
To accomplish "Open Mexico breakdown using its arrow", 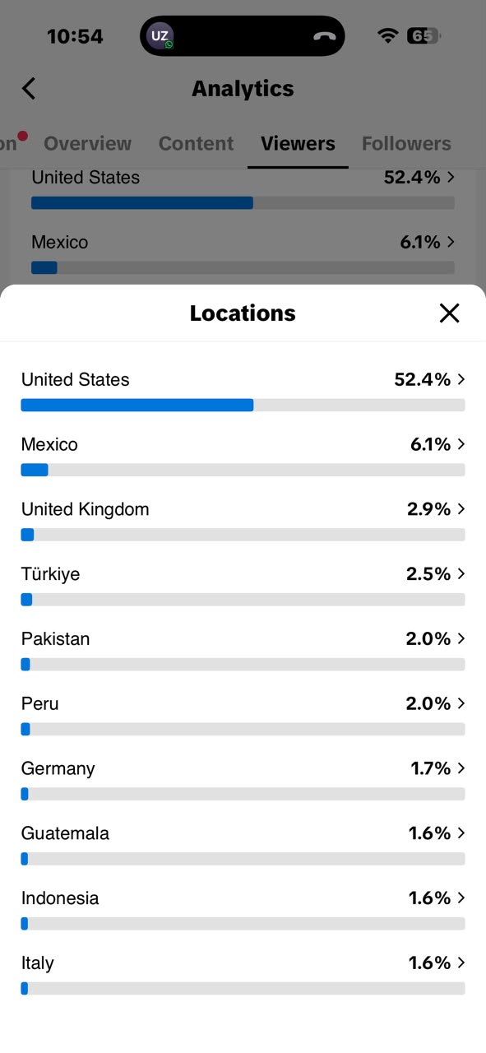I will [x=461, y=444].
